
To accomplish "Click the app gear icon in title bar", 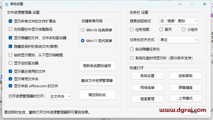I will click(6, 4).
